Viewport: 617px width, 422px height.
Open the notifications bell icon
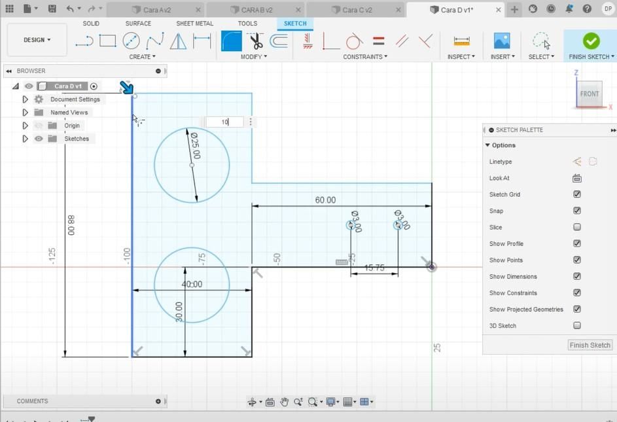(569, 9)
